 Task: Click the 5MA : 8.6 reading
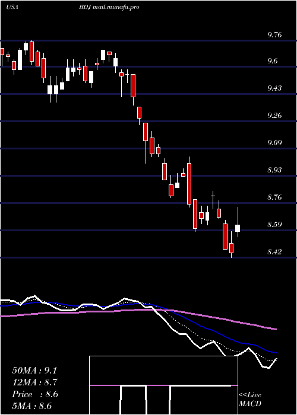(31, 406)
